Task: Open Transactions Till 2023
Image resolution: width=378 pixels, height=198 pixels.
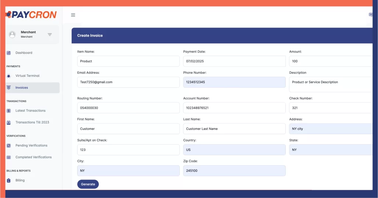Action: click(x=32, y=122)
